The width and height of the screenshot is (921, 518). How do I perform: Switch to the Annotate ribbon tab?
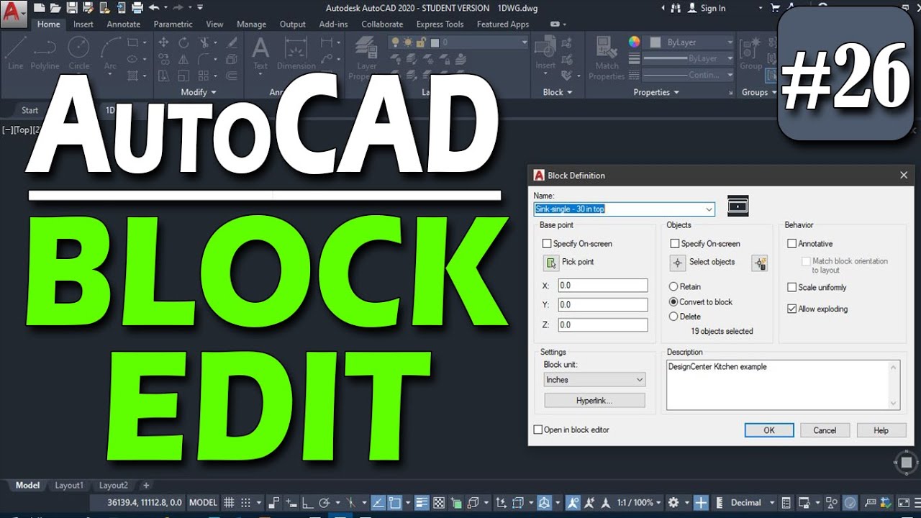(124, 24)
